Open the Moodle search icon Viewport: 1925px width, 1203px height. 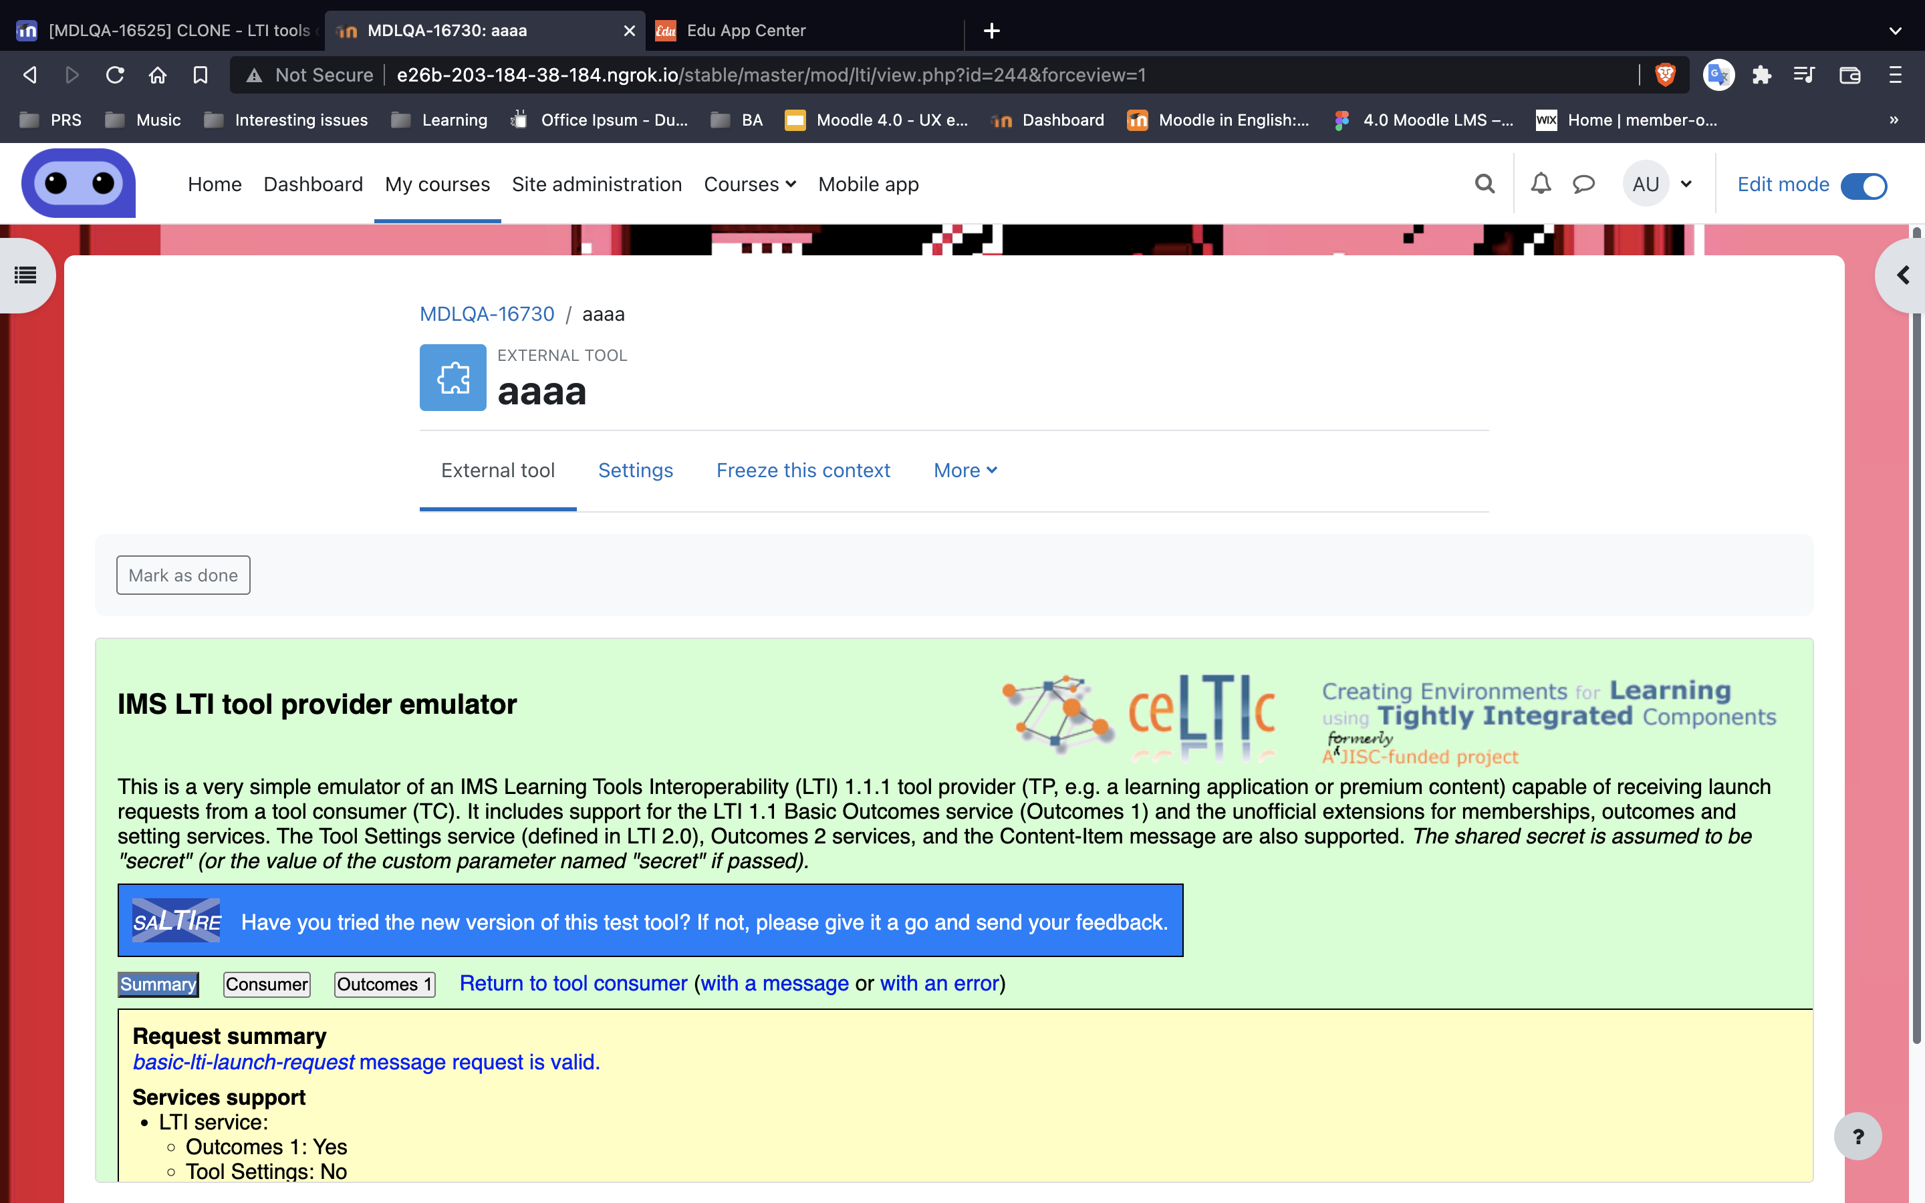1485,184
